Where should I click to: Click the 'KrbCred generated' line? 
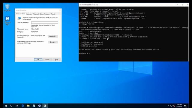[88, 46]
